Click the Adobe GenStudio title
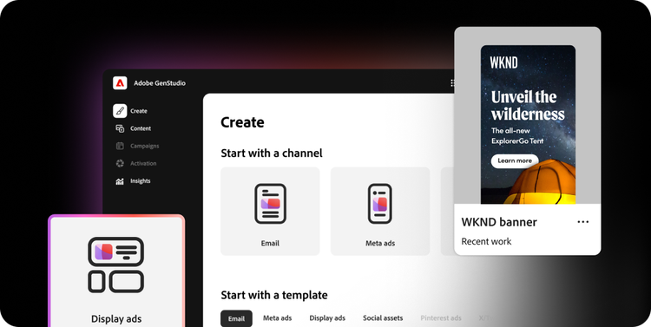The width and height of the screenshot is (651, 327). tap(160, 83)
